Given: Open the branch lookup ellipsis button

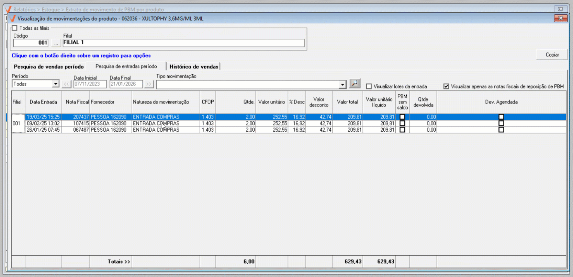Looking at the screenshot, I should point(56,43).
